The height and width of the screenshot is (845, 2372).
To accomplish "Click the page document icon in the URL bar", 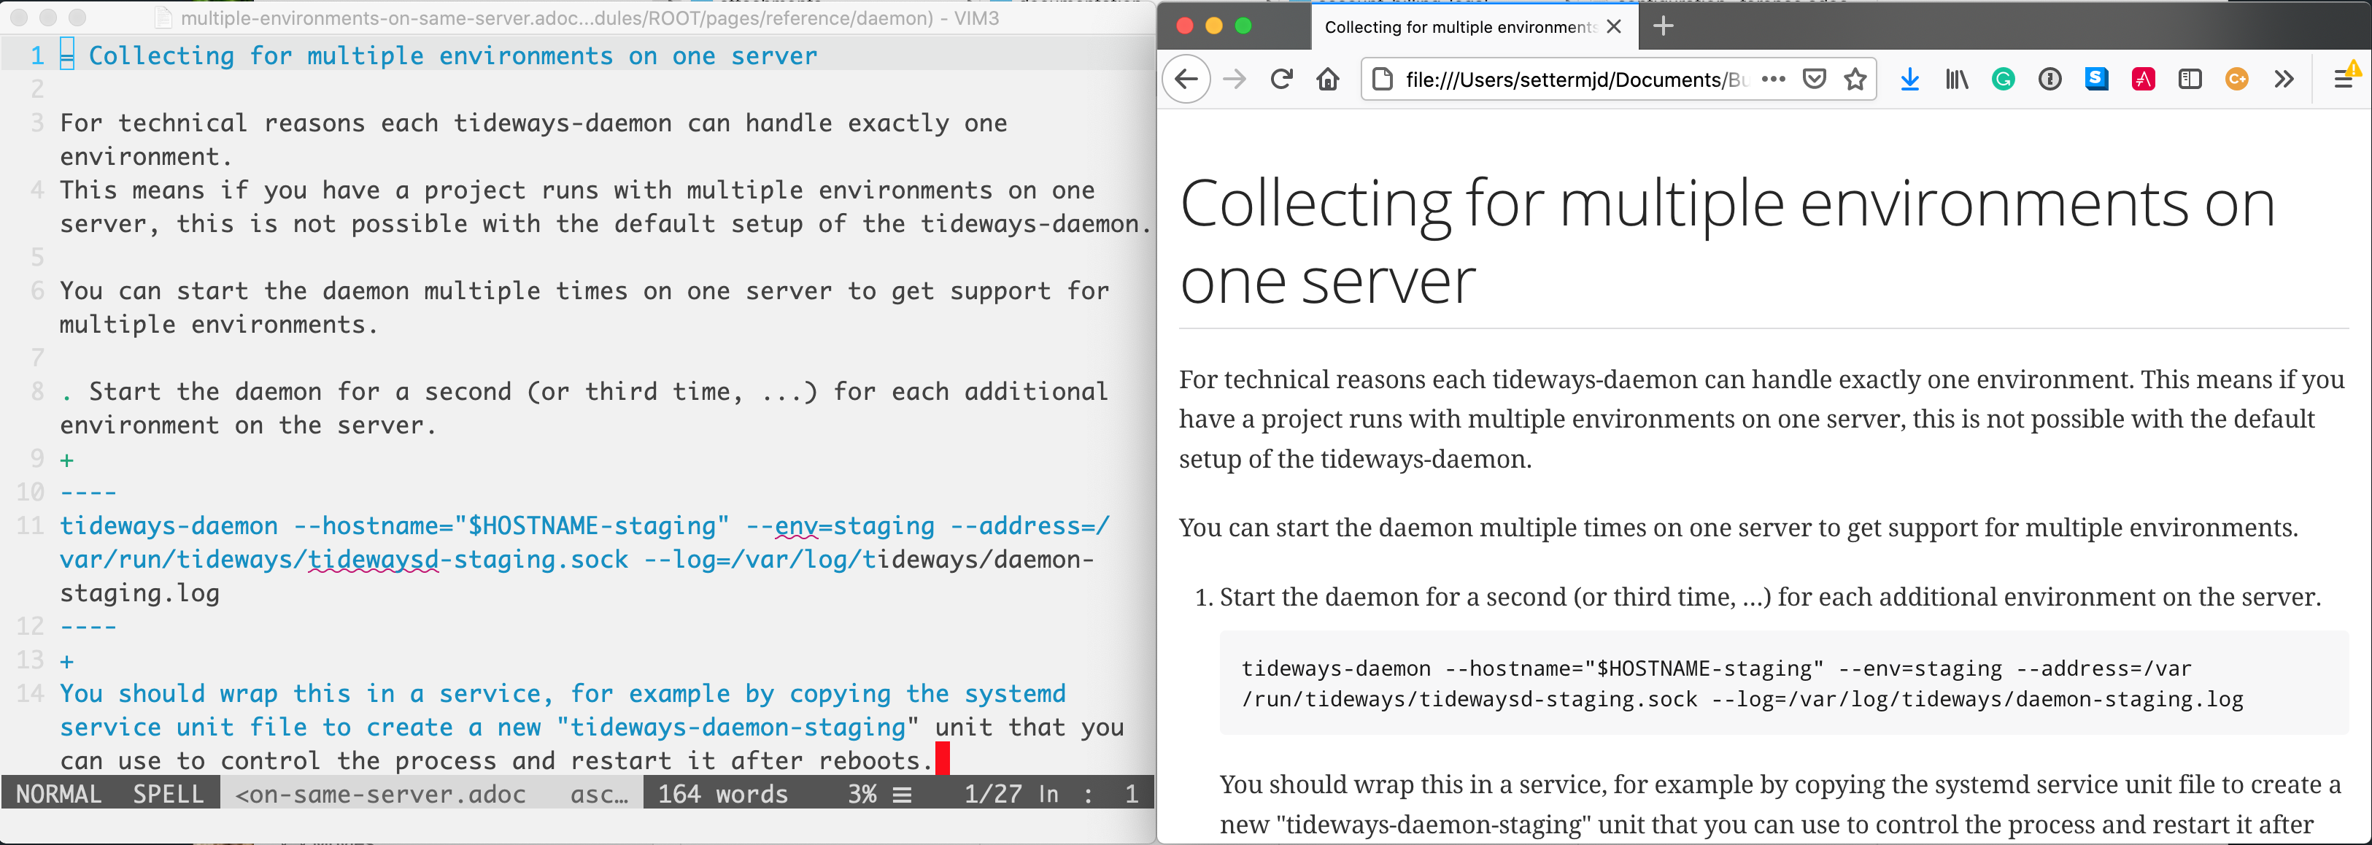I will pos(1382,79).
